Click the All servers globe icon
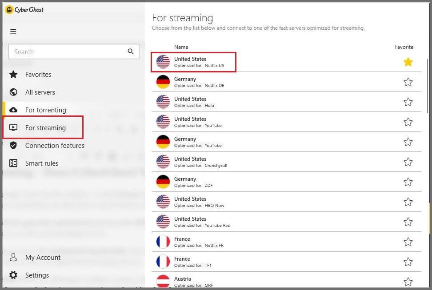Screen dimensions: 432x290 pyautogui.click(x=13, y=92)
